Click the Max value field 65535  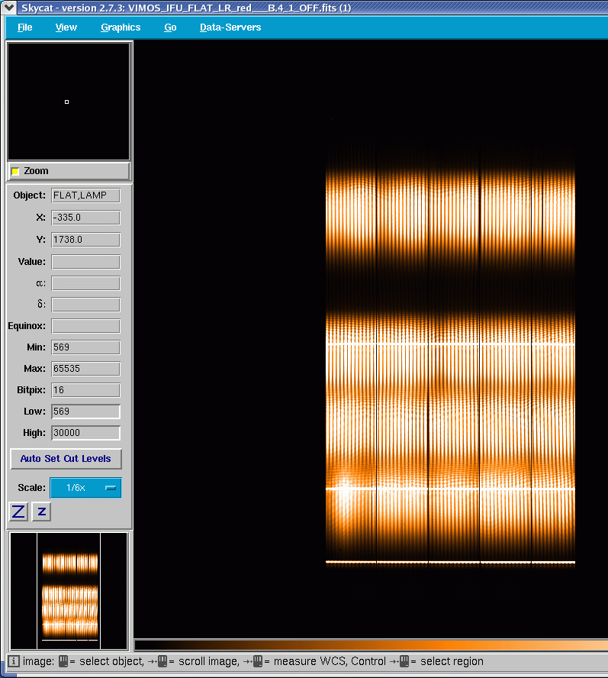click(85, 369)
